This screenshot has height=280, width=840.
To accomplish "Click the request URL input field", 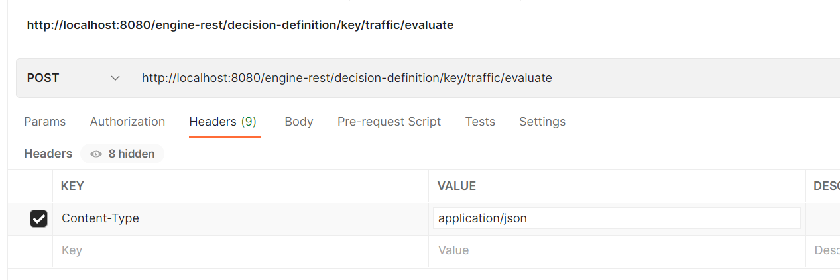I will click(464, 78).
